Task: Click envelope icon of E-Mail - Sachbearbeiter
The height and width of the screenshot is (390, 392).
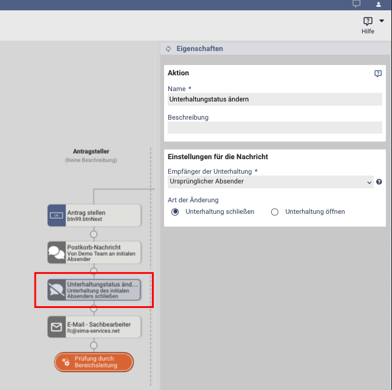Action: (57, 327)
